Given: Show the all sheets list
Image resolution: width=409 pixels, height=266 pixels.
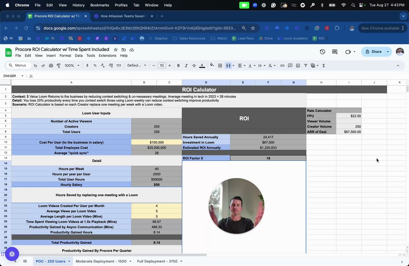Looking at the screenshot, I should coord(25,261).
